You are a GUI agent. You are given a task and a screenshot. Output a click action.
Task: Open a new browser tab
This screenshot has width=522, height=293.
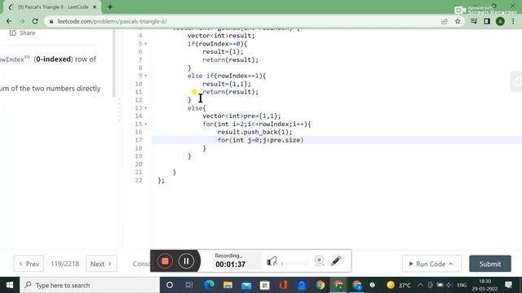[110, 7]
